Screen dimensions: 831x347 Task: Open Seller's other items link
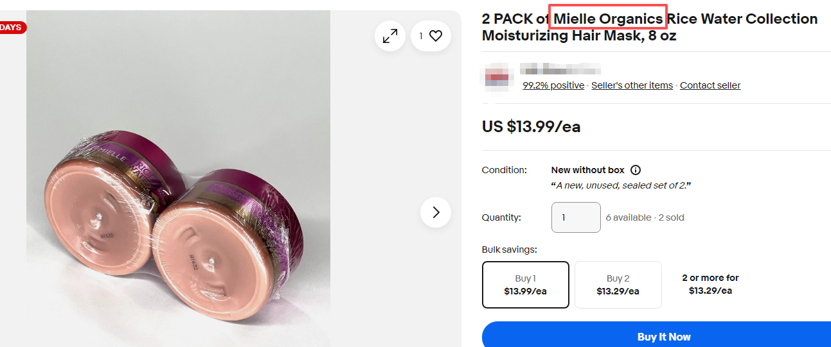coord(632,85)
